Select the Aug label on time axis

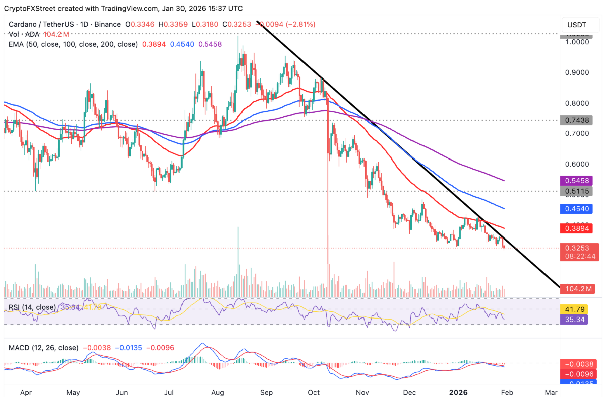click(218, 392)
